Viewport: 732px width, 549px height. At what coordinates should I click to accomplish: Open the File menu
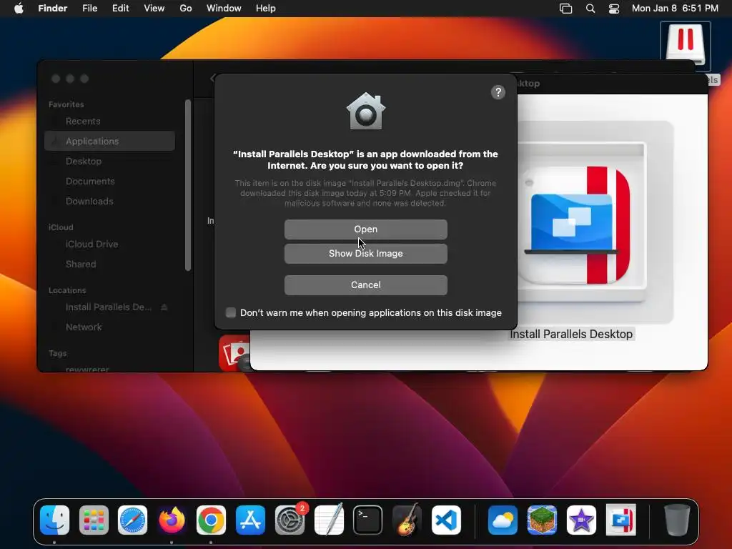click(x=89, y=9)
